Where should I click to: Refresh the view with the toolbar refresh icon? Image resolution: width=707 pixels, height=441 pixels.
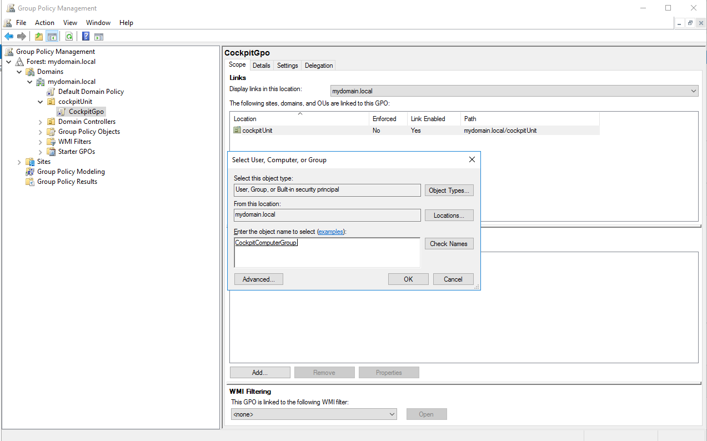[69, 37]
